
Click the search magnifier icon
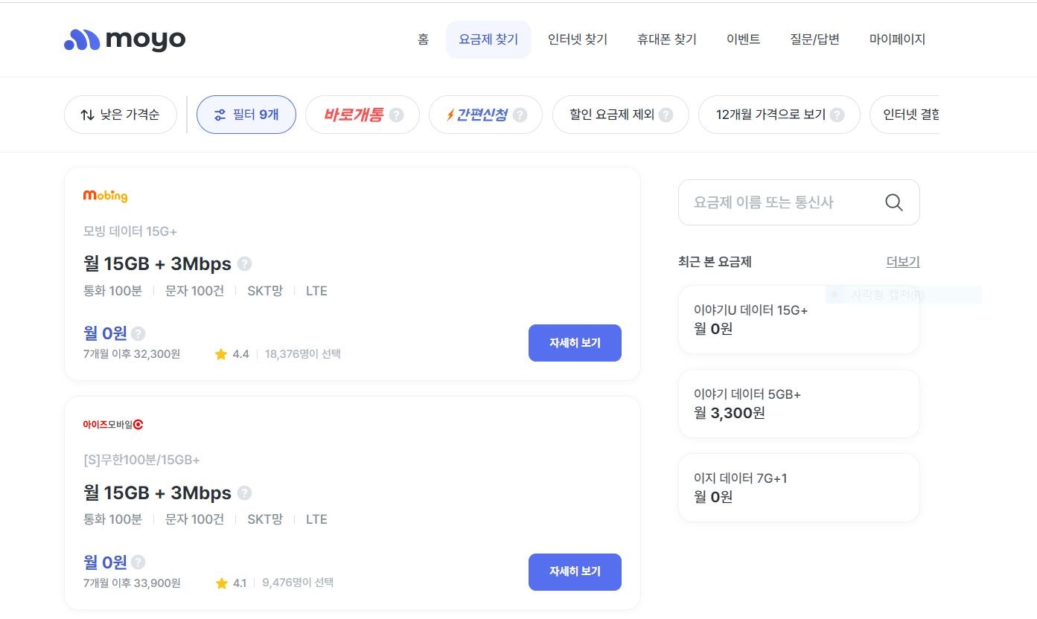tap(893, 202)
